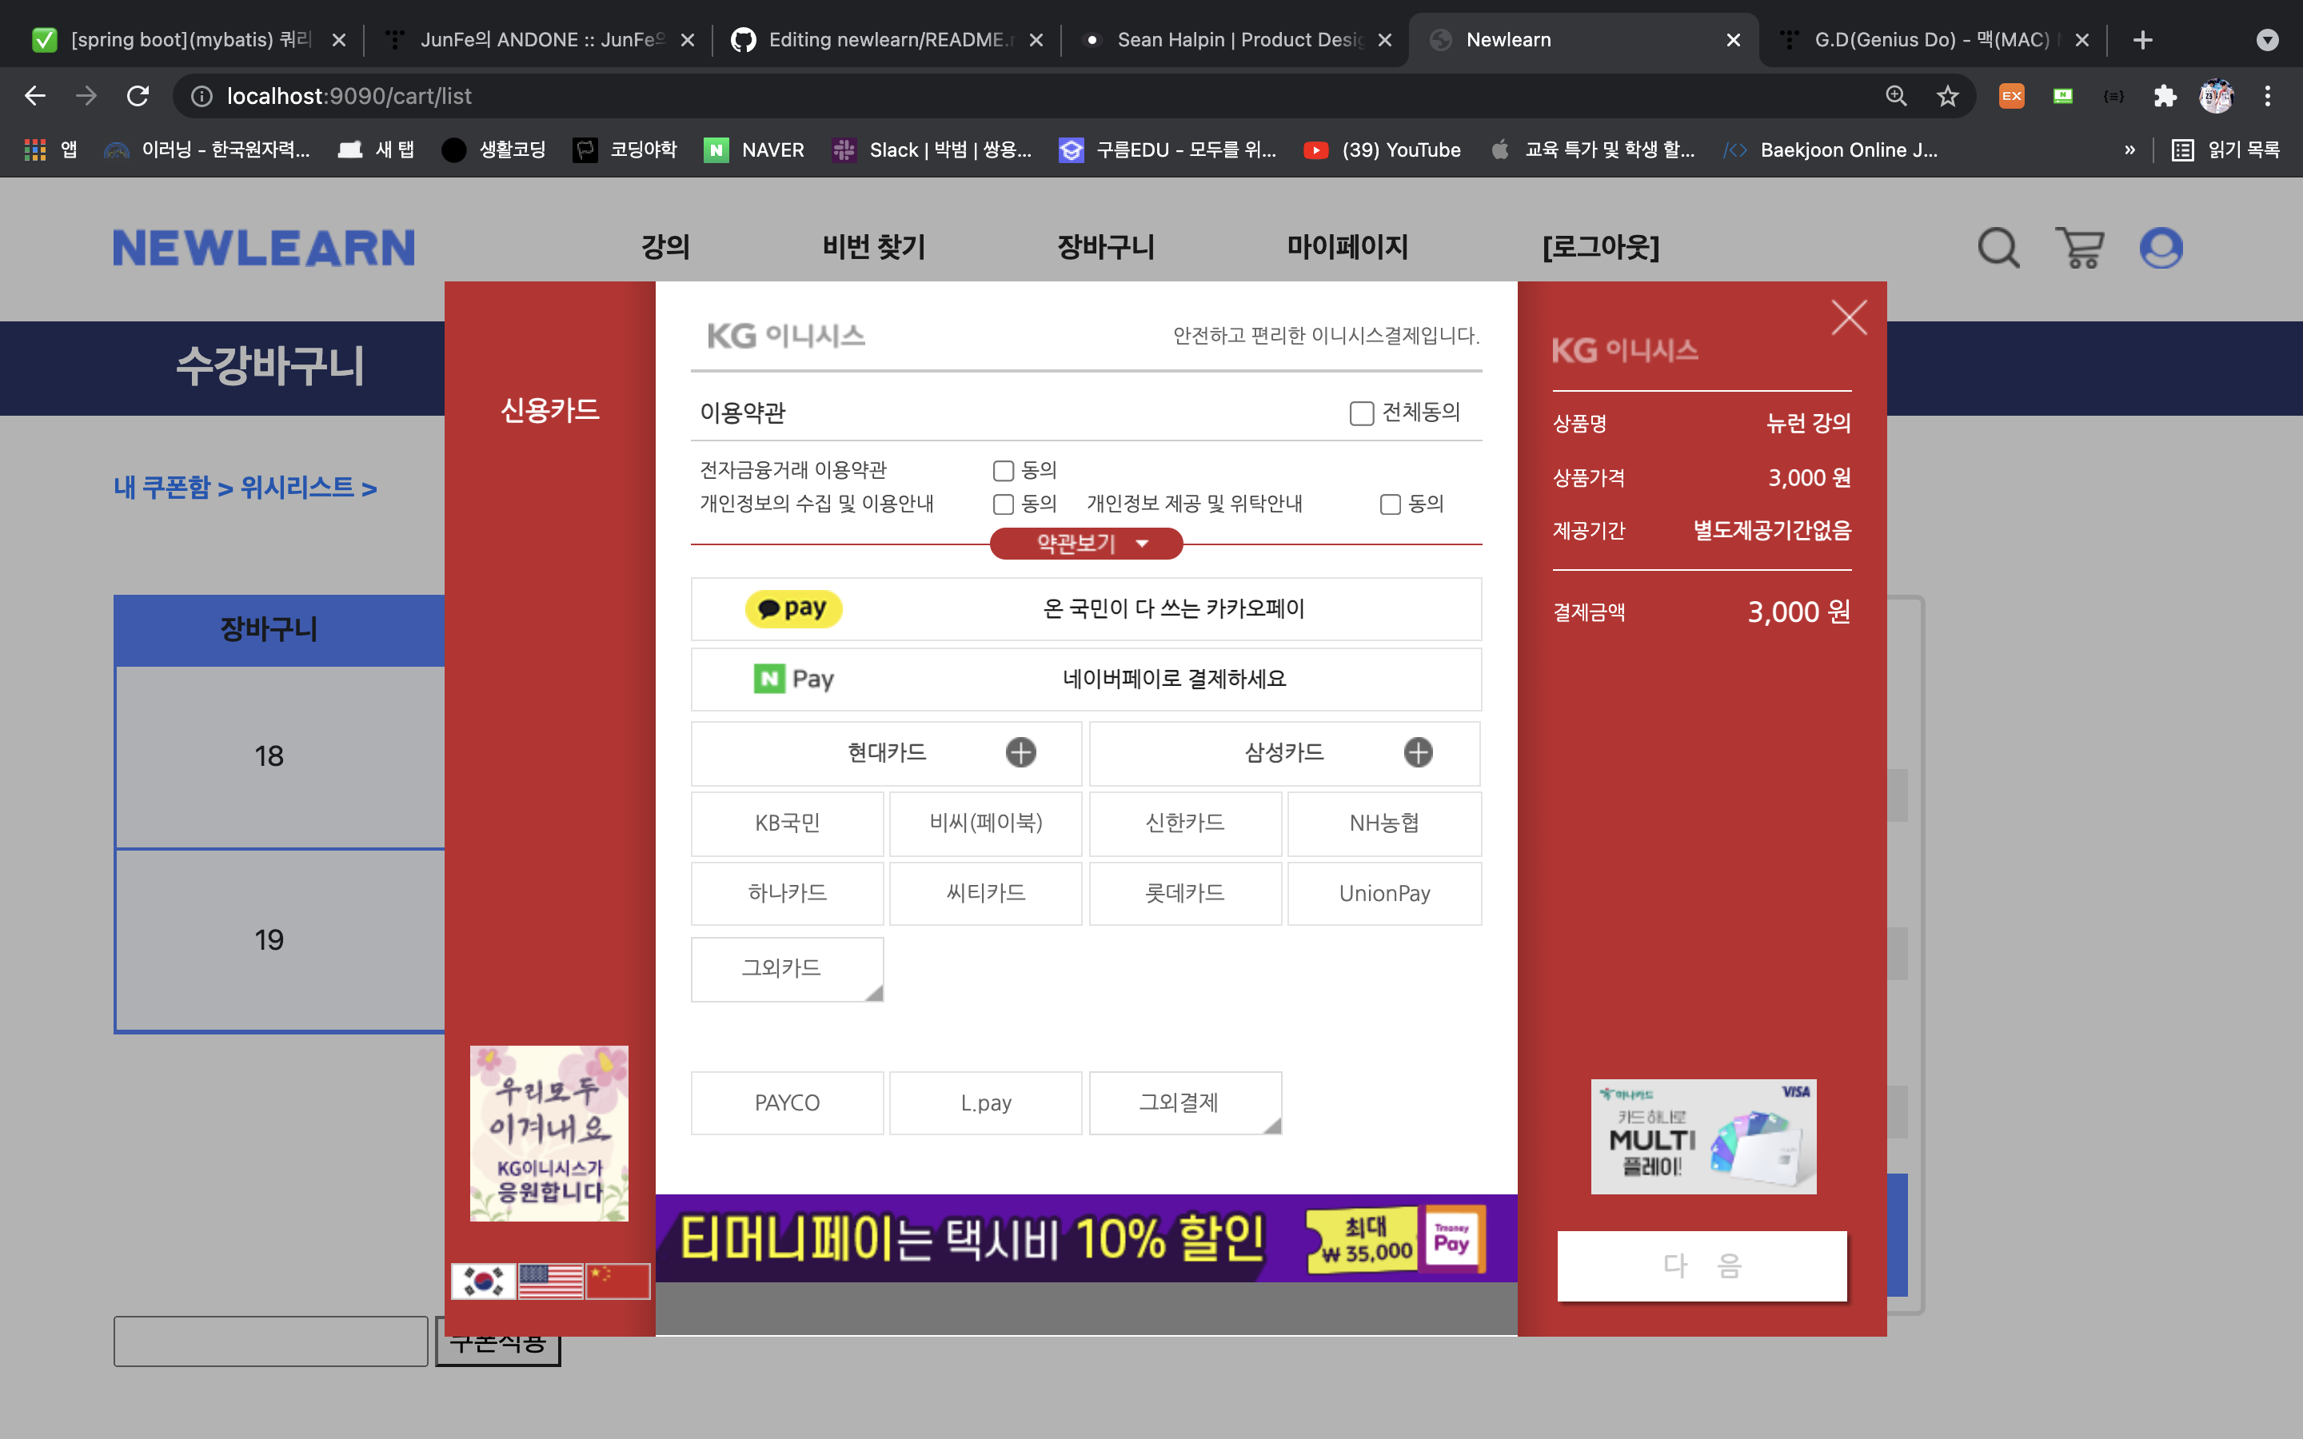Click the plus icon beside 삼성카드
The width and height of the screenshot is (2303, 1439).
pos(1418,753)
